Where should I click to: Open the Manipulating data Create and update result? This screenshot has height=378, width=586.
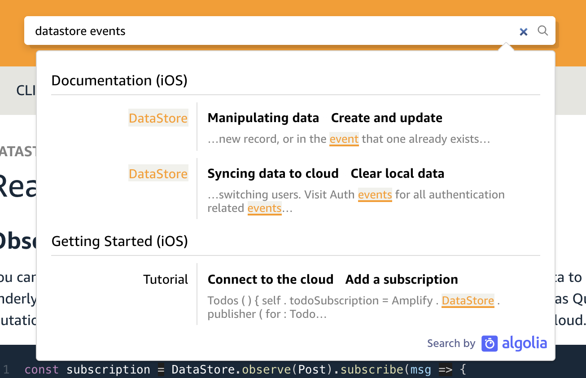click(325, 118)
